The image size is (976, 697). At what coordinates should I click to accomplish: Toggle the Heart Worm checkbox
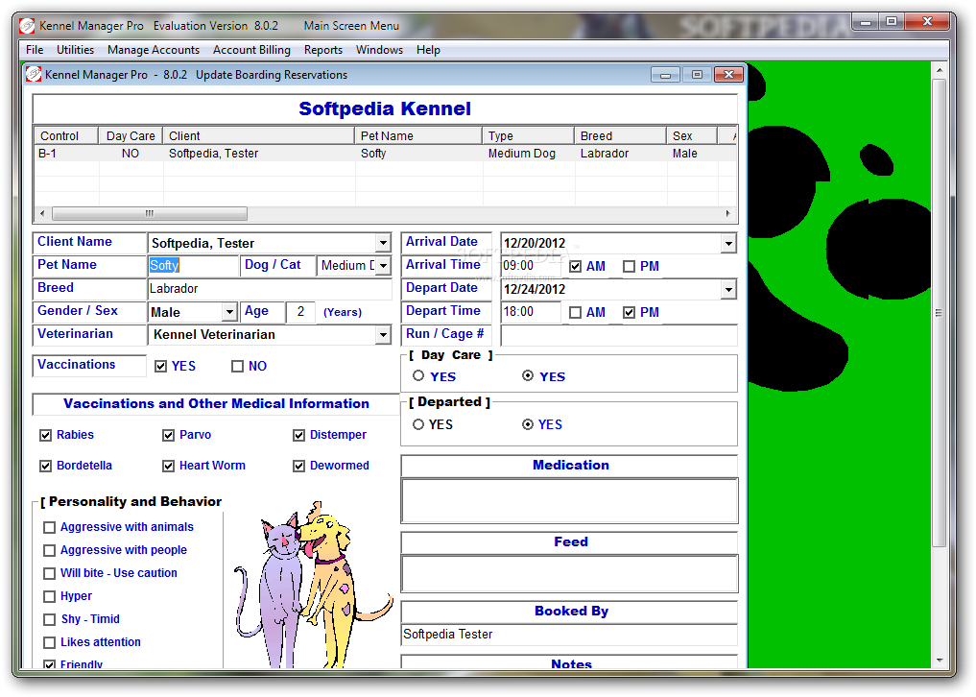click(x=168, y=466)
